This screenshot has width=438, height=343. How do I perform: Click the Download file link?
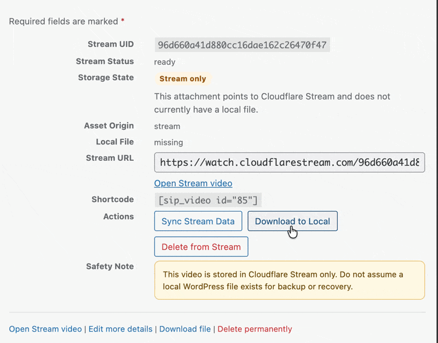pyautogui.click(x=185, y=329)
